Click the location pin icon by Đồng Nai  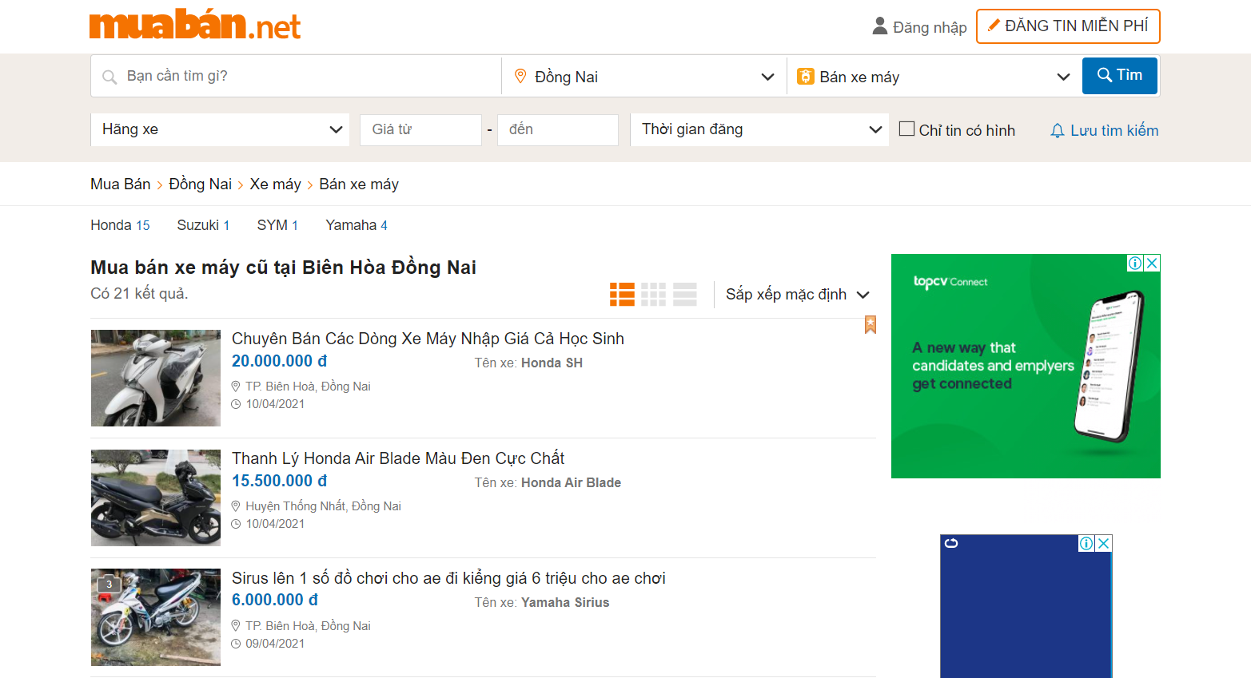tap(520, 76)
